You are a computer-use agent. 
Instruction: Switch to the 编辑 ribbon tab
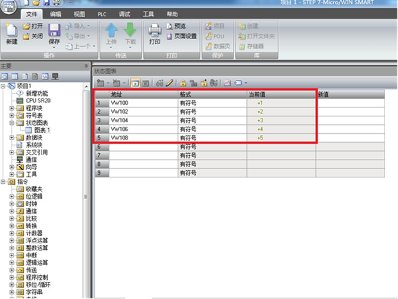[55, 14]
